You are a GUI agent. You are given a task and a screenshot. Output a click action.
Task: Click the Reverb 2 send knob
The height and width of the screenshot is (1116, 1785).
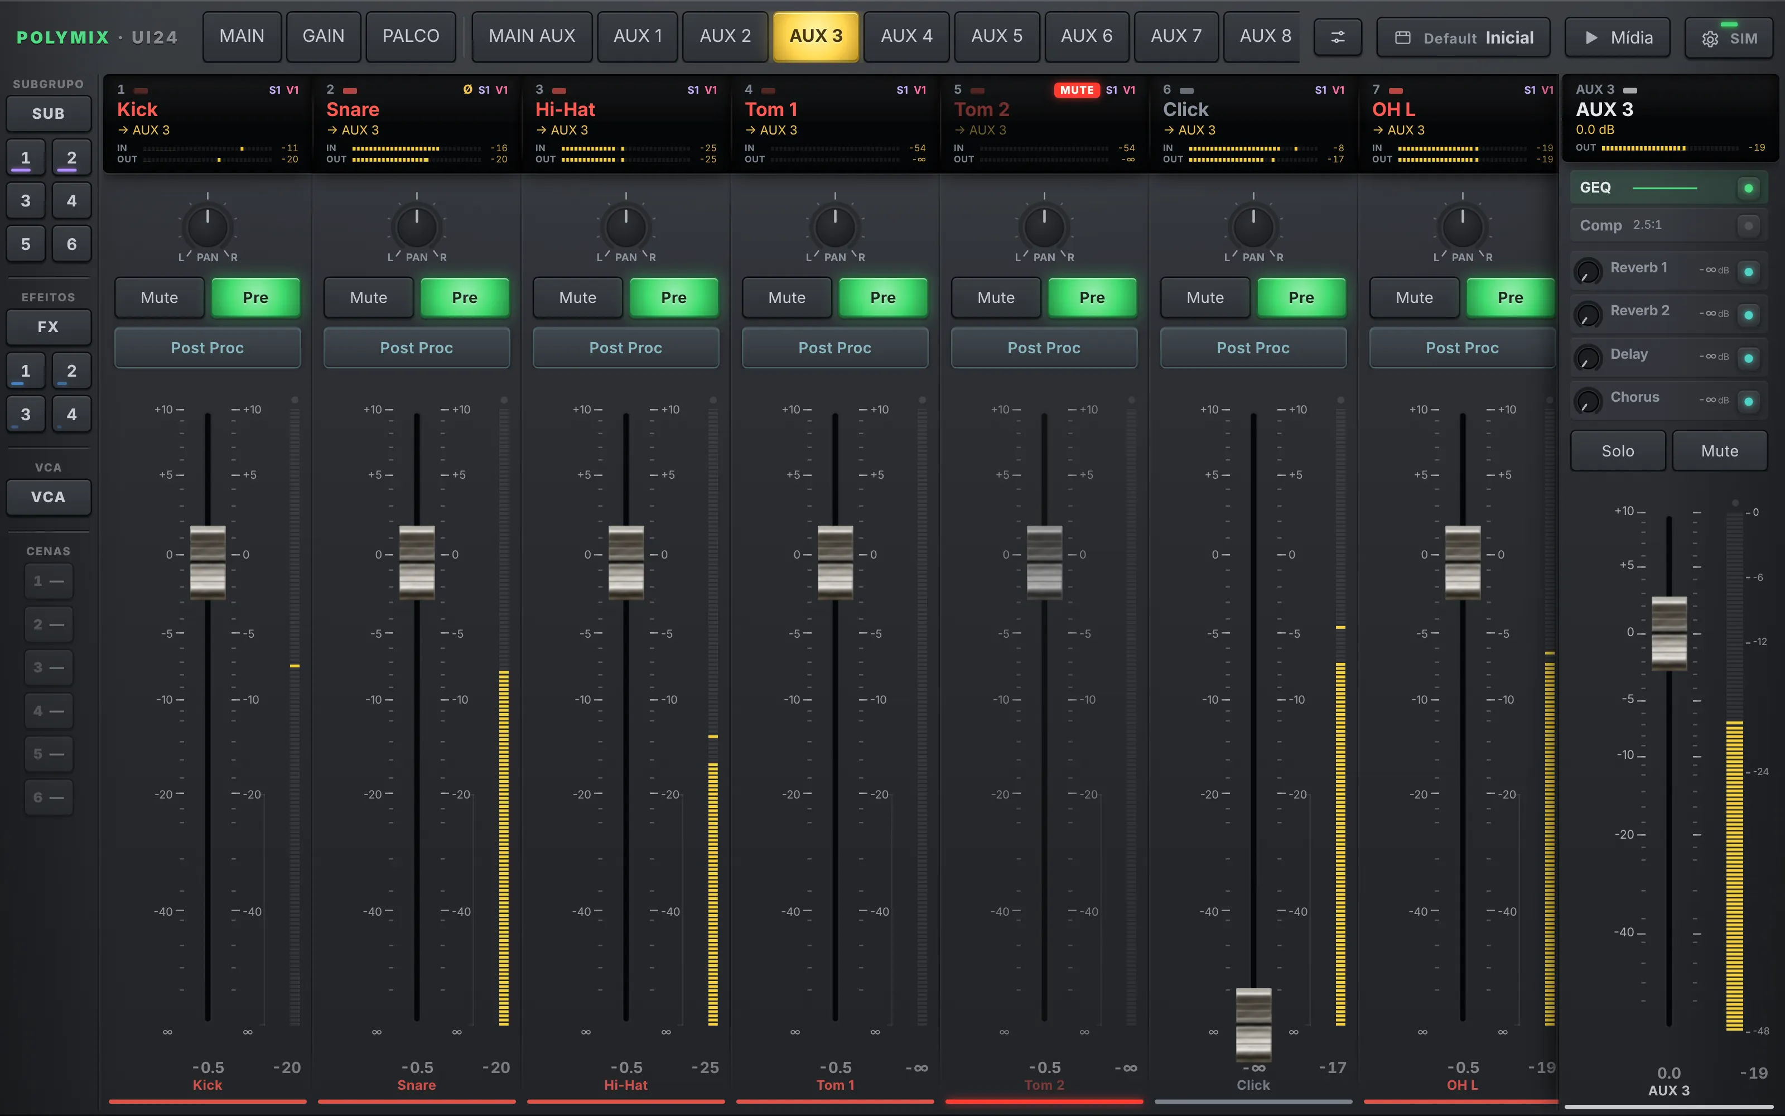(x=1588, y=314)
